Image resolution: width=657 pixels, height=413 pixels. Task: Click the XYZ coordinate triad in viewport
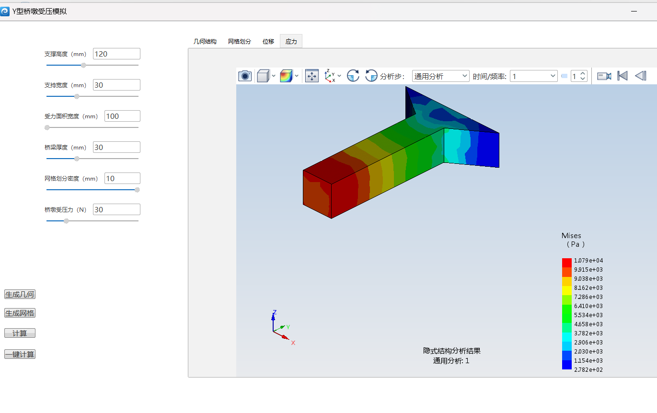pyautogui.click(x=283, y=327)
